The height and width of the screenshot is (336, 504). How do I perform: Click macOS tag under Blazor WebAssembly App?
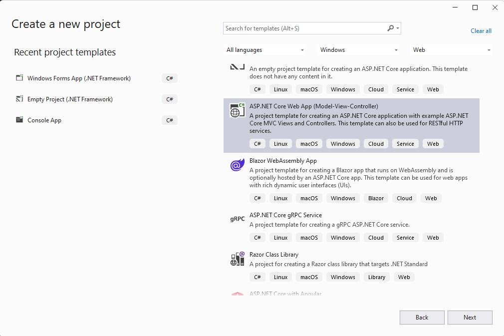pos(309,198)
